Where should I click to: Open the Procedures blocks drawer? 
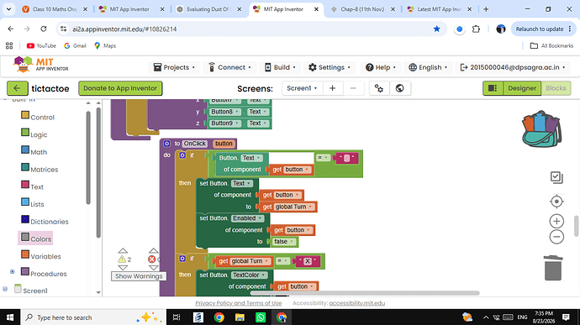click(x=44, y=273)
